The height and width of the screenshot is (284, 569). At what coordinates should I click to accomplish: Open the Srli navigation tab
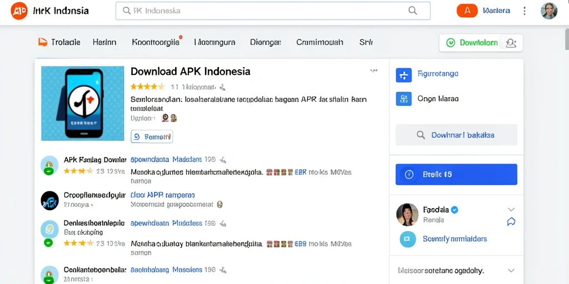tap(366, 42)
